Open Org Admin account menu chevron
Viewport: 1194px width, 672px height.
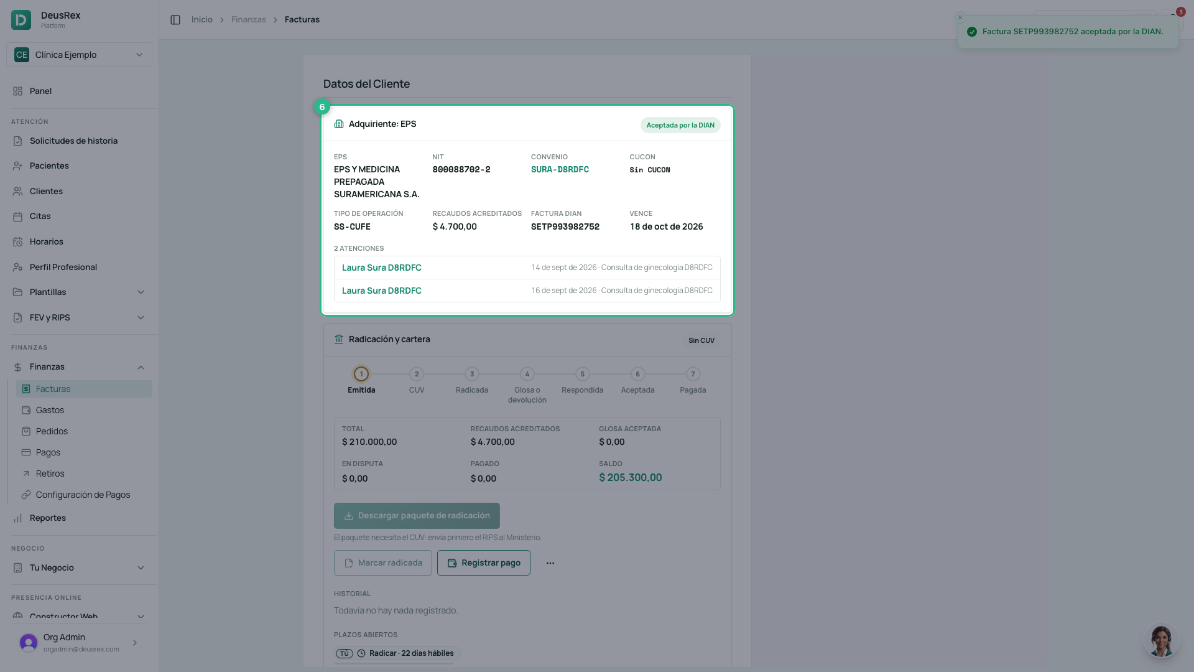(135, 643)
